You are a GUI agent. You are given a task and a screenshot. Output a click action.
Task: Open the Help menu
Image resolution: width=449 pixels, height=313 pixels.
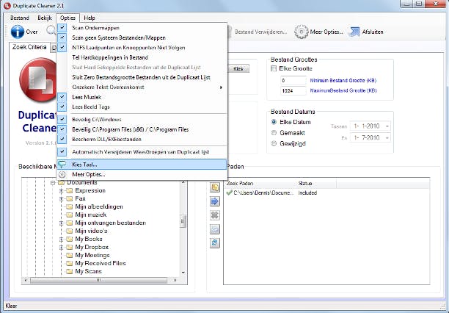(90, 18)
